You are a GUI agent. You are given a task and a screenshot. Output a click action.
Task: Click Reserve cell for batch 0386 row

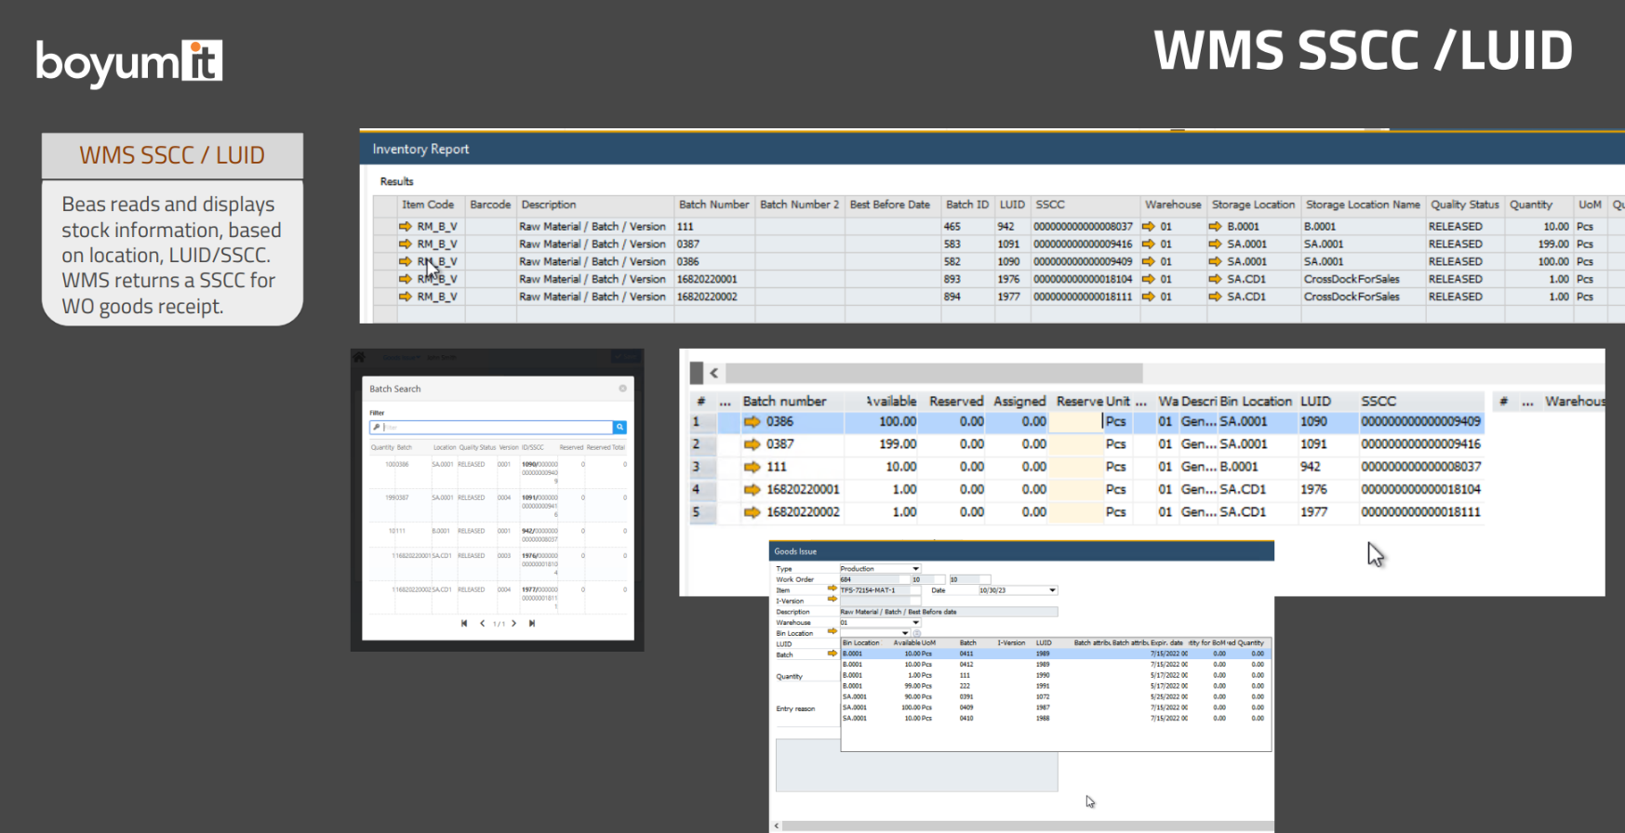click(x=1076, y=422)
